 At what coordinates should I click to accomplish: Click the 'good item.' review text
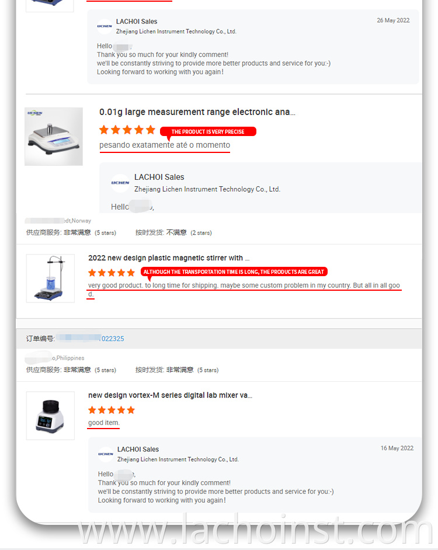103,423
